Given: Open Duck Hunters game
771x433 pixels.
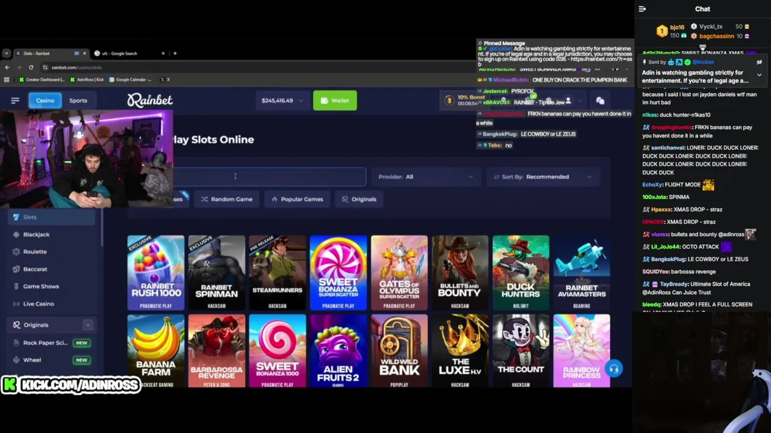Looking at the screenshot, I should click(x=521, y=272).
